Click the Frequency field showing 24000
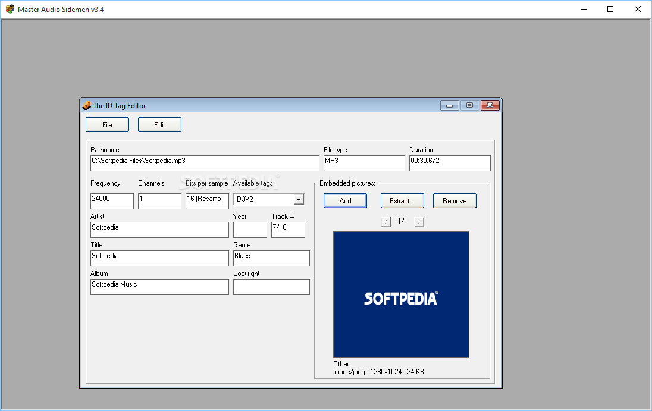652x411 pixels. tap(112, 201)
